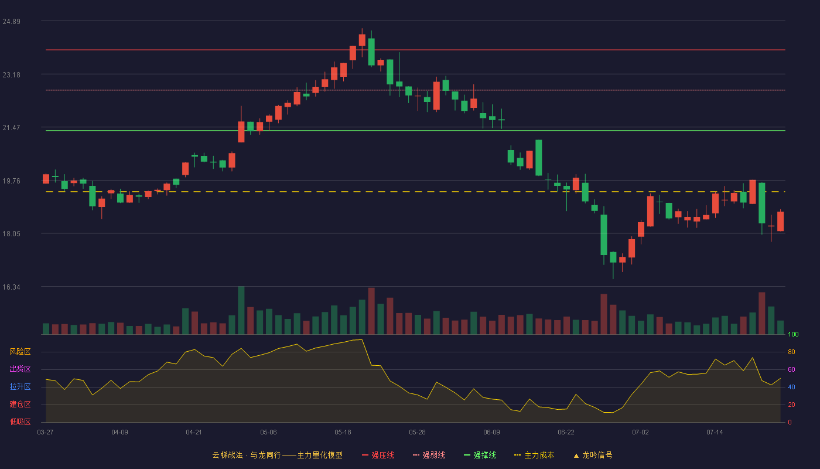Screen dimensions: 820x469
Task: Click the green 100 indicator scale label
Action: coord(793,335)
